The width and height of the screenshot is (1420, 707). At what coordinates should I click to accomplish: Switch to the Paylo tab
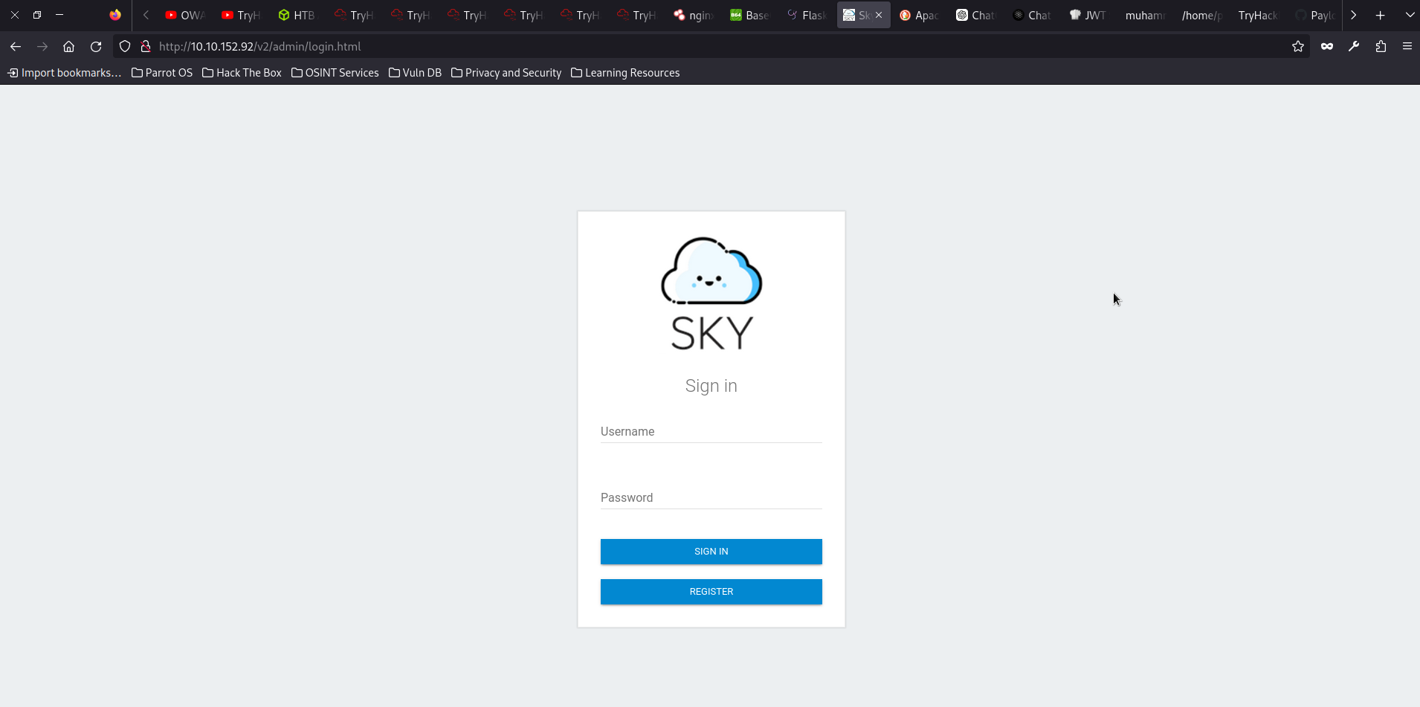tap(1314, 15)
